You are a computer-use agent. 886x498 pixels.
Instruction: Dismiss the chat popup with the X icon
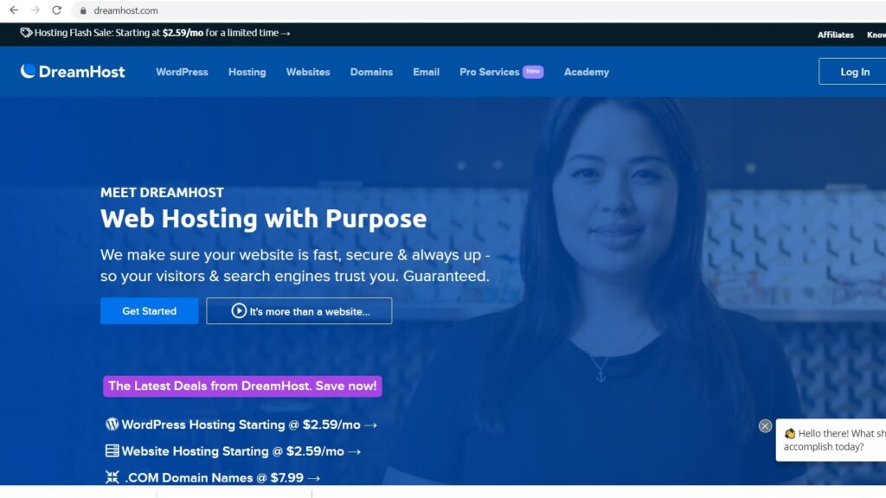(765, 426)
